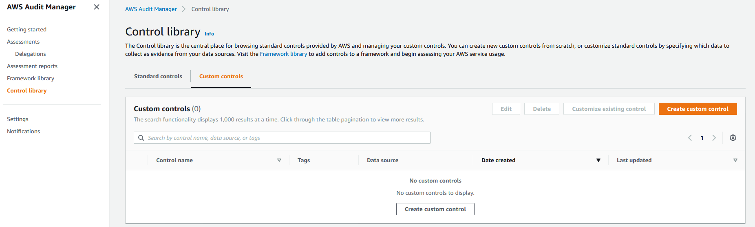
Task: Open the Info link beside Control library
Action: 209,34
